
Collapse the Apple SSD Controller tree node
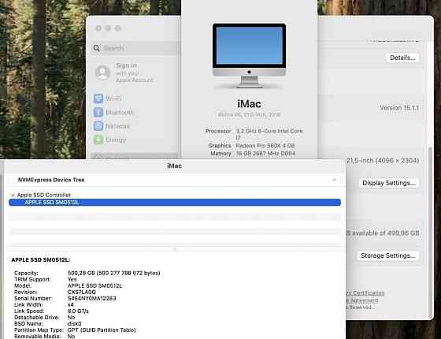(x=13, y=196)
